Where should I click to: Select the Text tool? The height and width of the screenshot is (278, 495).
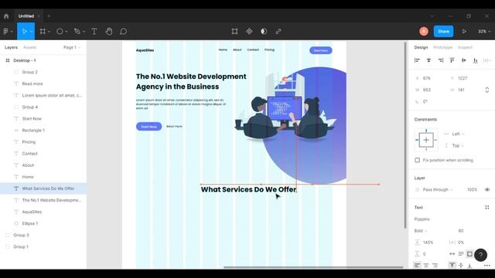click(x=94, y=31)
